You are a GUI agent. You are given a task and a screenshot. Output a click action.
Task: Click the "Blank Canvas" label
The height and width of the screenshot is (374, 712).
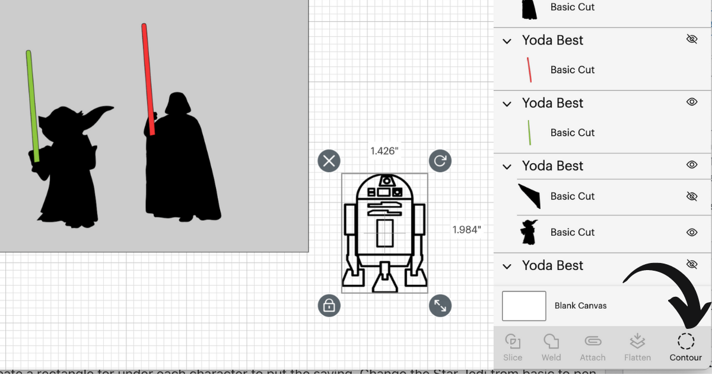[581, 306]
